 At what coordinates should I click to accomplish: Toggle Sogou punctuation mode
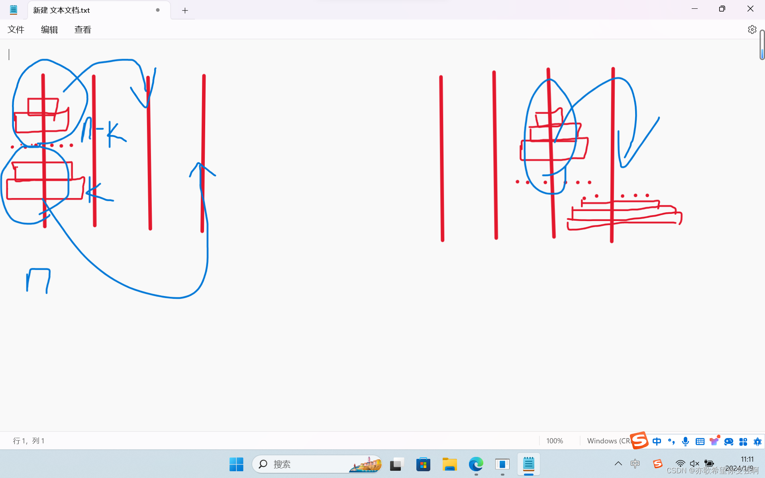(671, 441)
